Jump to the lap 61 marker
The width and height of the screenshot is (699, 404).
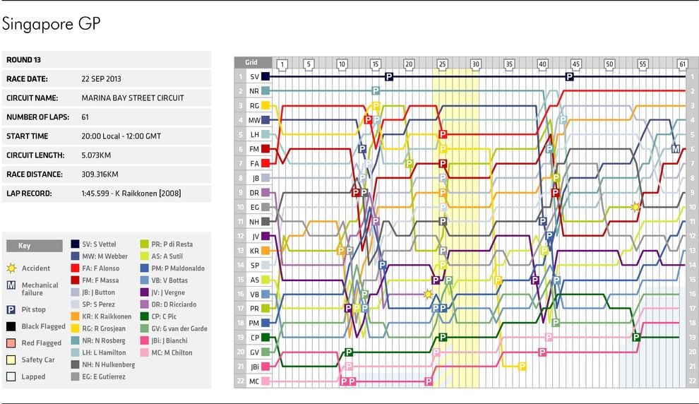[x=682, y=64]
